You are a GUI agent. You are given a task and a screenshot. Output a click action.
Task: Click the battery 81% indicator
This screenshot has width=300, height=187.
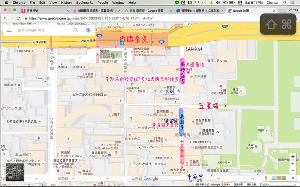coord(229,3)
